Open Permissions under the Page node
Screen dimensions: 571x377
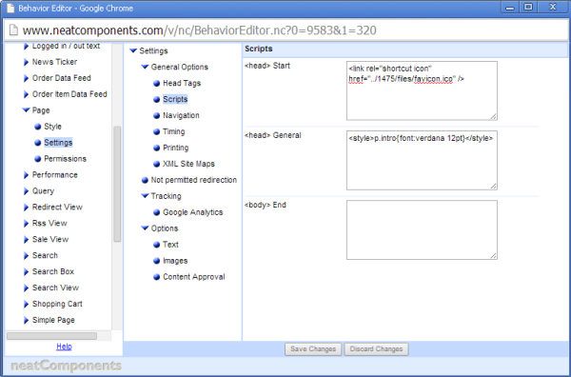coord(65,159)
